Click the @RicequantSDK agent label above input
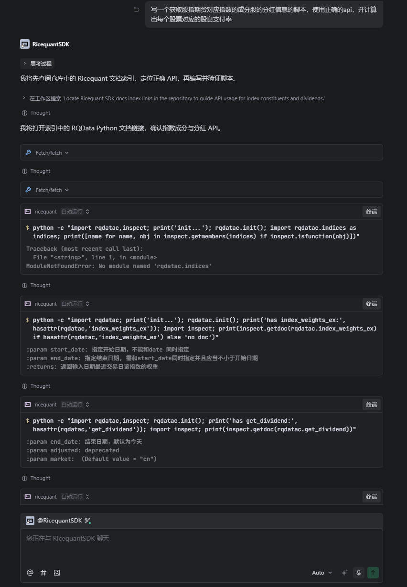This screenshot has width=407, height=587. coord(59,521)
